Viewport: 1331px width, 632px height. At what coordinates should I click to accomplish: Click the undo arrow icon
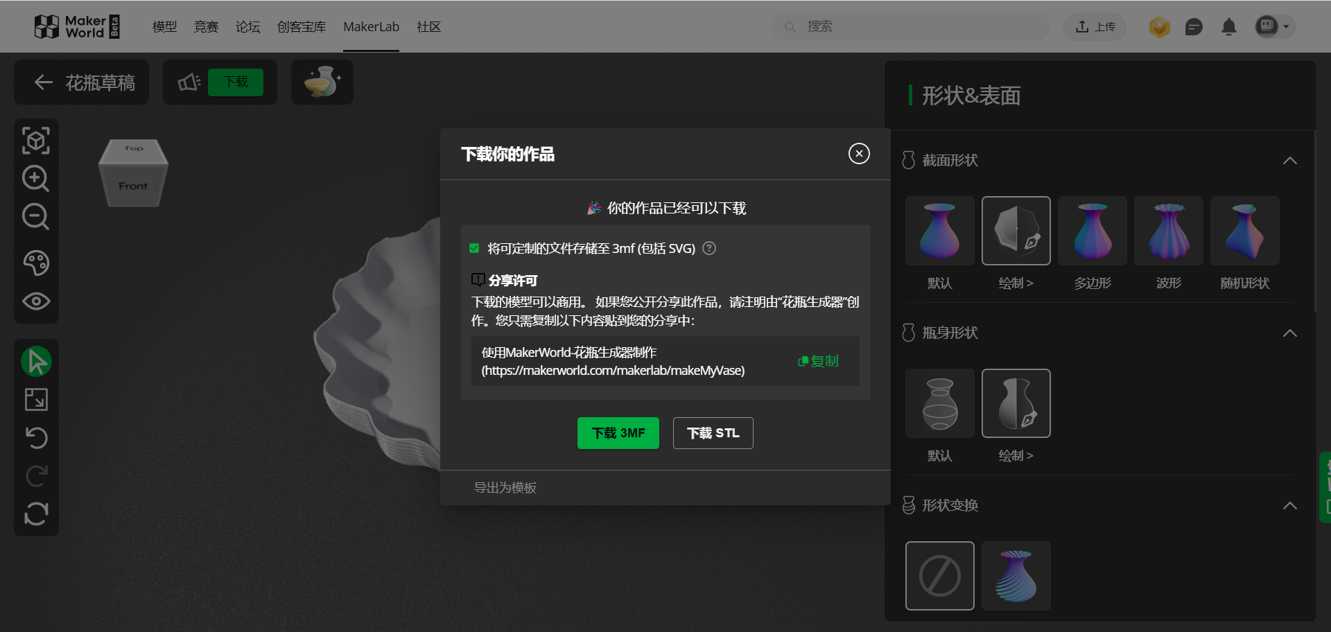[36, 438]
